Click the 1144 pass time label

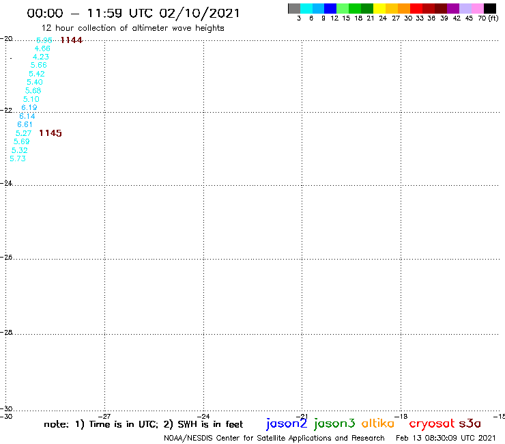72,40
